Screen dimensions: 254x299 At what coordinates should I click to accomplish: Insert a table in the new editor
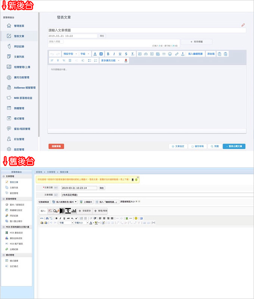(158, 54)
